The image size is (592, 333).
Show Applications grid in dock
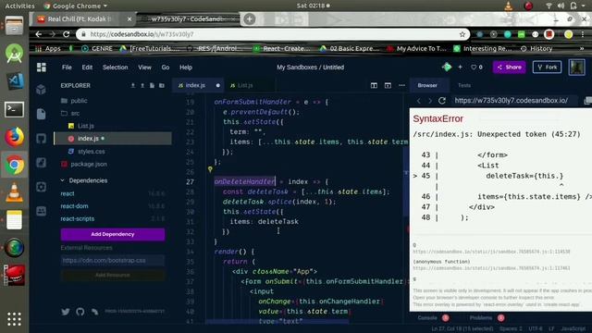coord(15,319)
